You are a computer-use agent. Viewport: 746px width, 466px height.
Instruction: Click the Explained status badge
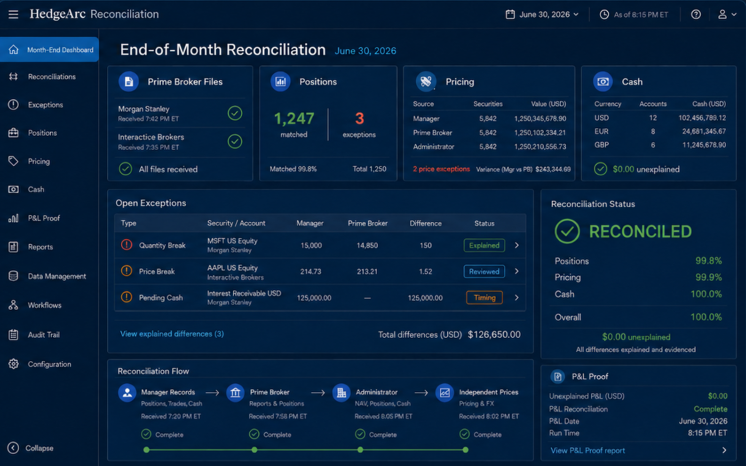point(484,245)
